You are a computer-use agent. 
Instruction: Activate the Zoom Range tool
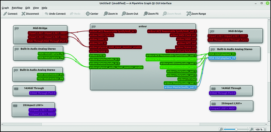point(196,14)
